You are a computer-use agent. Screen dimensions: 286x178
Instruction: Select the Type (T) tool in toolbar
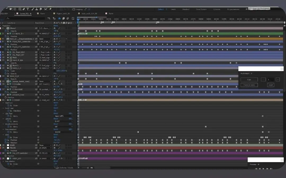[x=28, y=9]
